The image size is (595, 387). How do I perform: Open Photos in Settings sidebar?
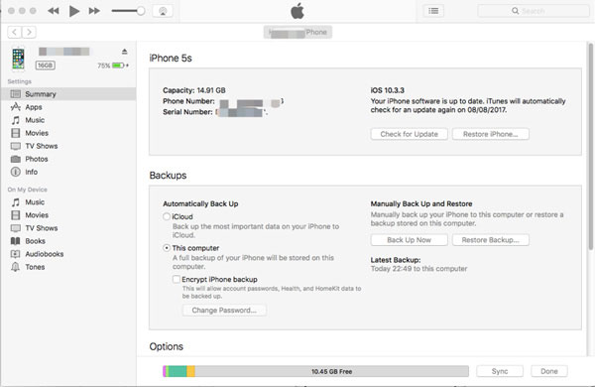[x=68, y=159]
